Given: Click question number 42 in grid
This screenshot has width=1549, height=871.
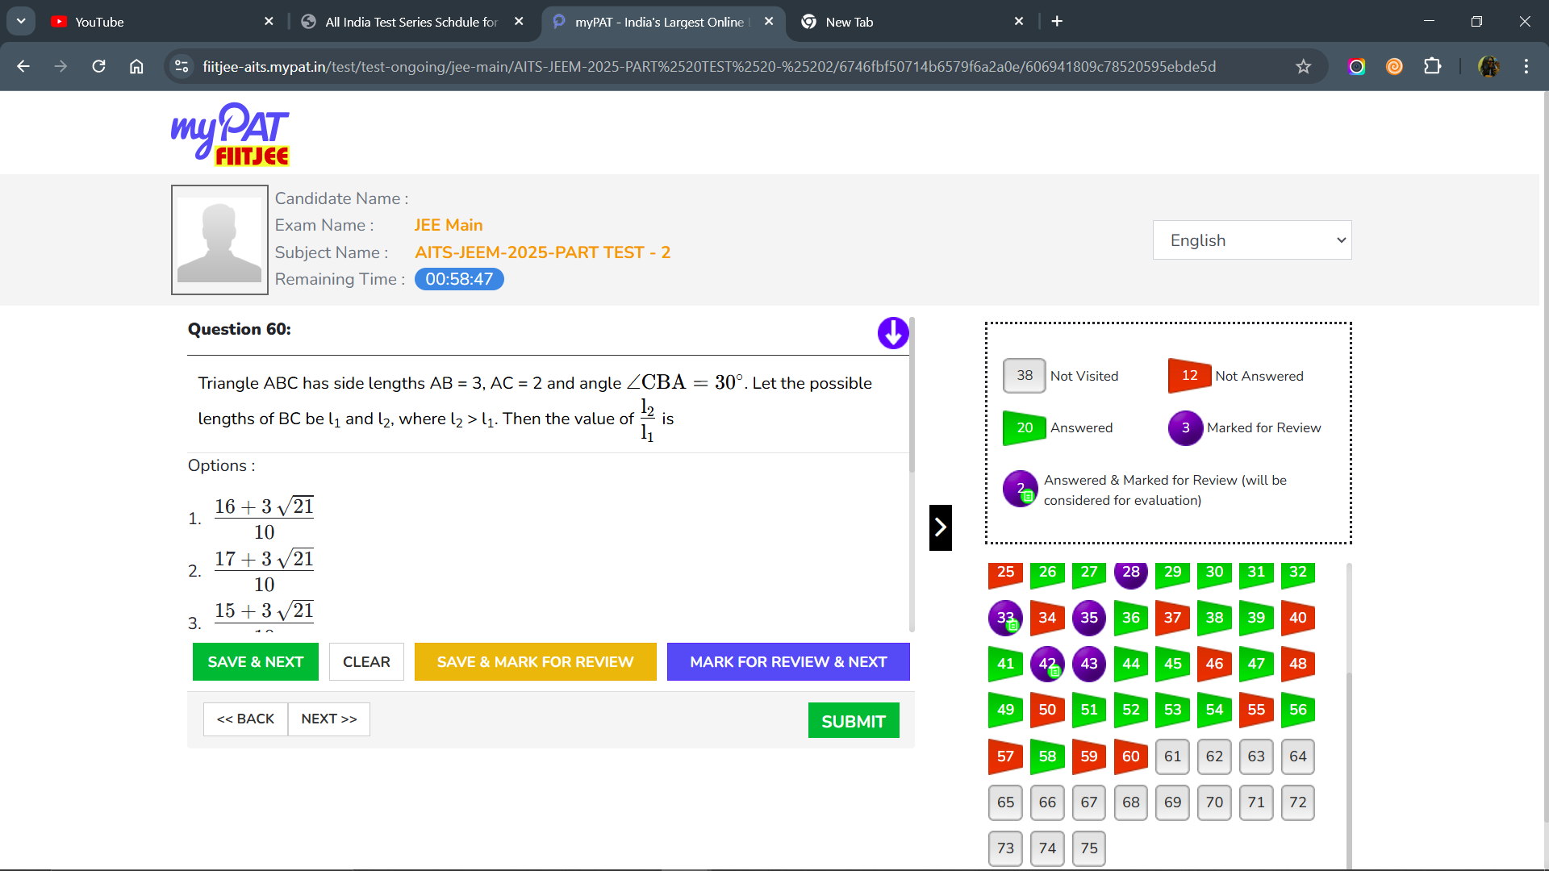Looking at the screenshot, I should (1047, 664).
